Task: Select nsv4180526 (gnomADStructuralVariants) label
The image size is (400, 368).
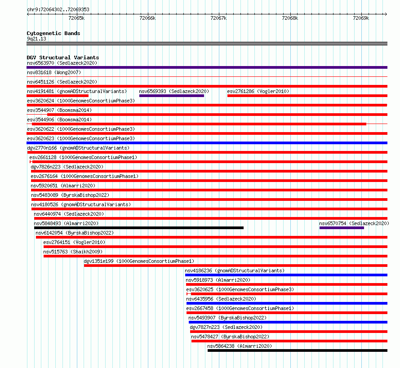Action: [x=81, y=204]
